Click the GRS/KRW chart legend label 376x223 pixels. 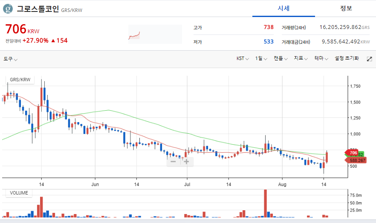pyautogui.click(x=20, y=80)
